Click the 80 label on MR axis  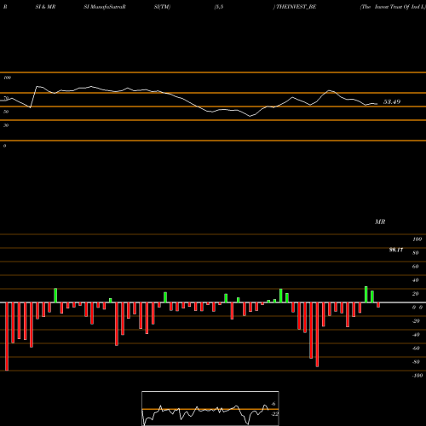[x=416, y=253]
